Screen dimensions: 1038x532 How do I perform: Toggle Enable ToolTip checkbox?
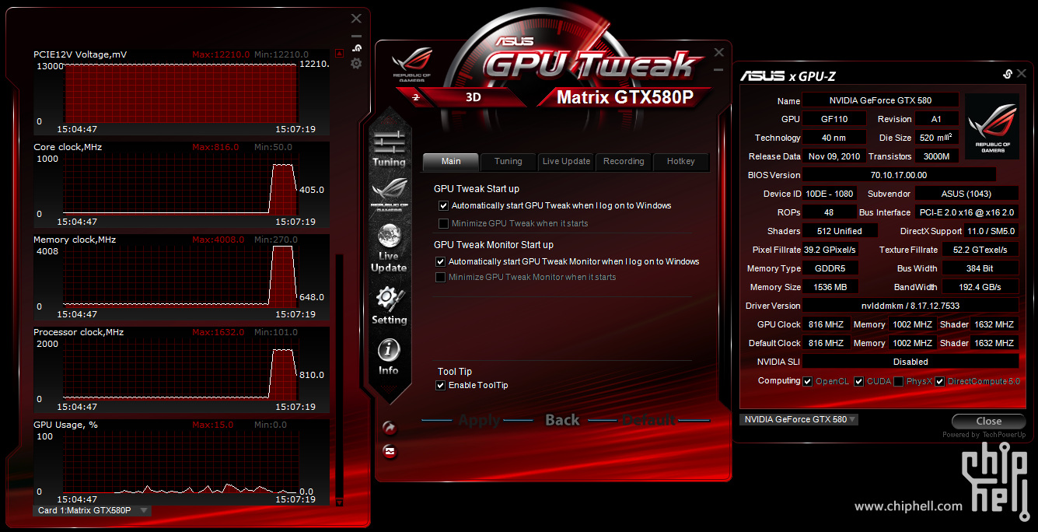(441, 385)
